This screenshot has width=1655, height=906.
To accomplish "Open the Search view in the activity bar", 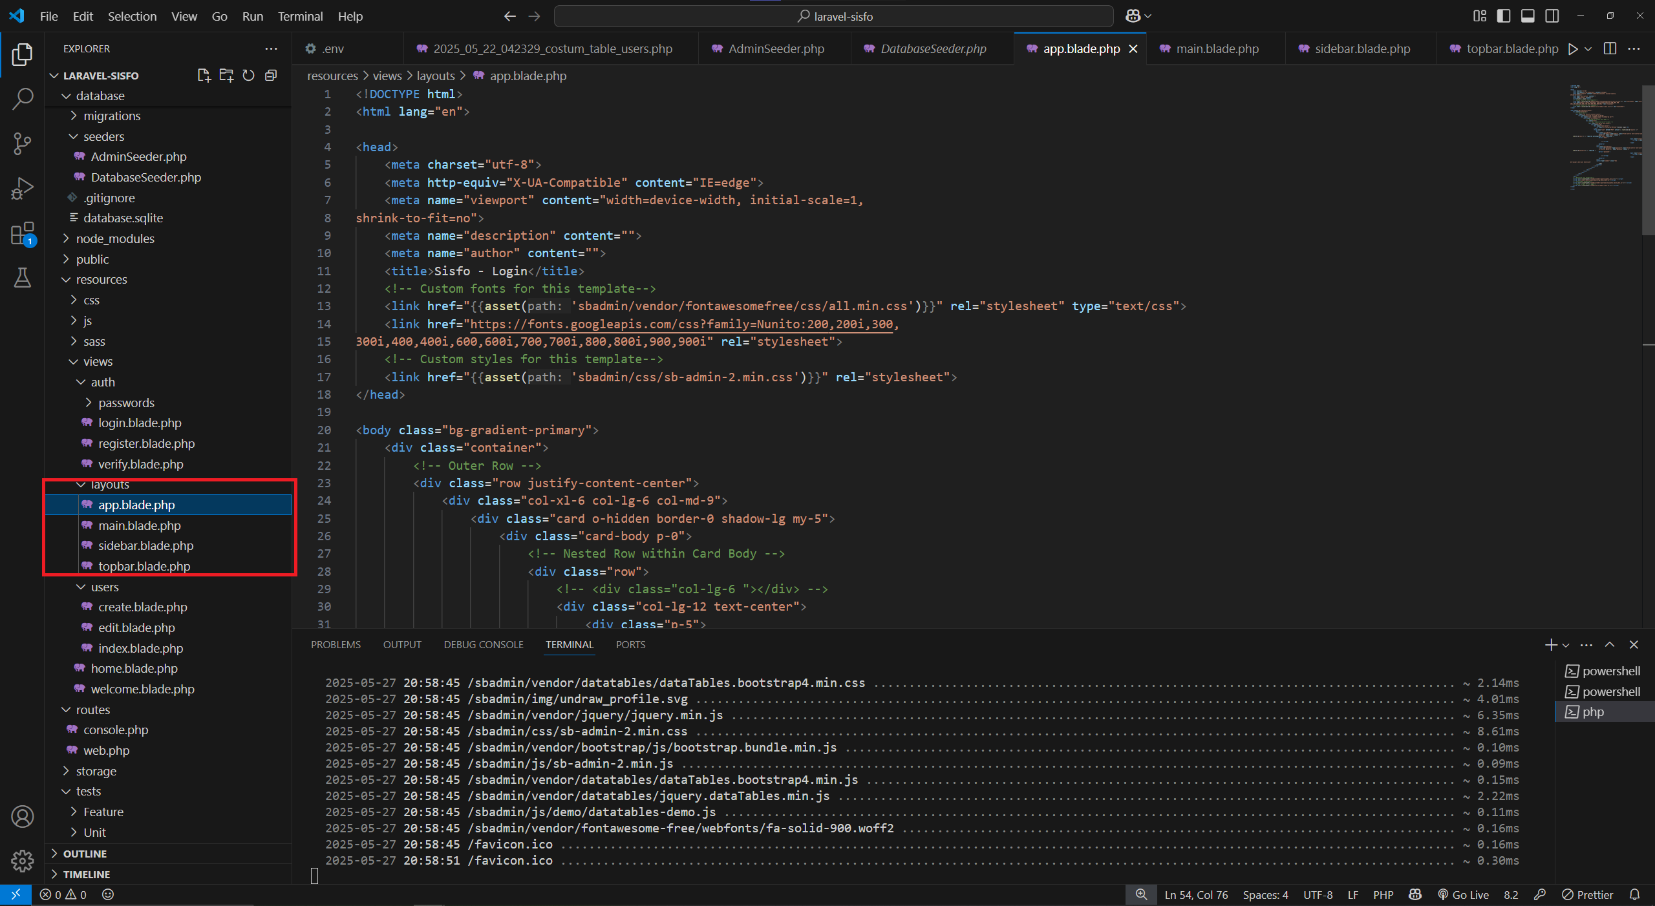I will coord(23,99).
